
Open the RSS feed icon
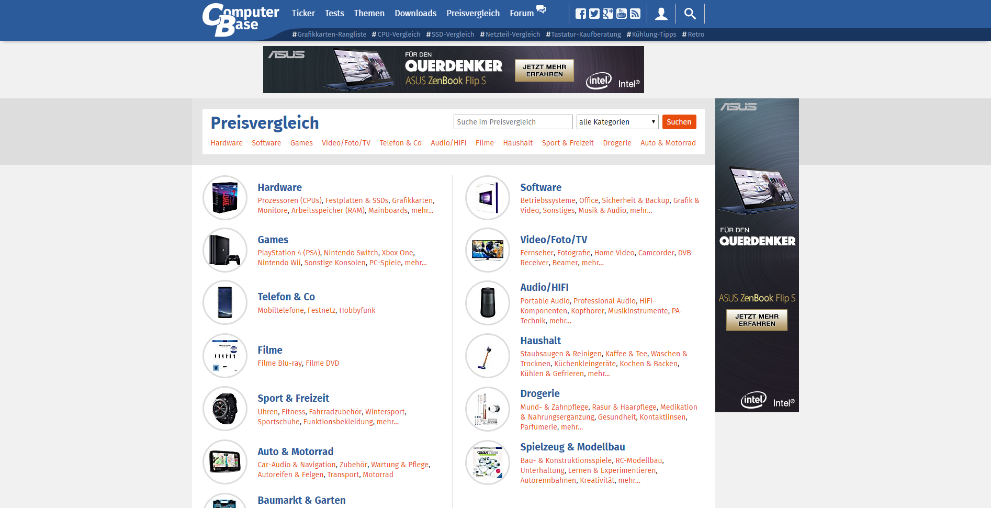pyautogui.click(x=635, y=14)
